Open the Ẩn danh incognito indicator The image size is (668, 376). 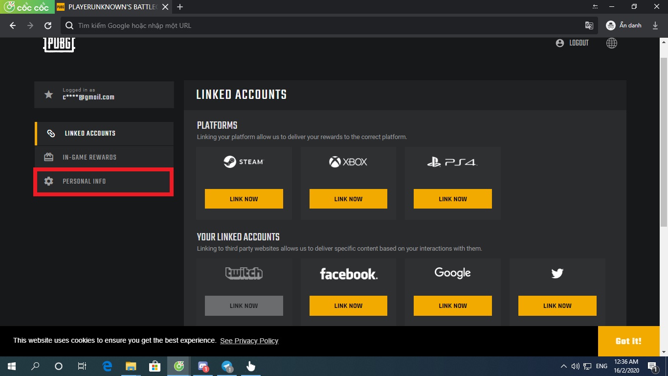coord(624,25)
